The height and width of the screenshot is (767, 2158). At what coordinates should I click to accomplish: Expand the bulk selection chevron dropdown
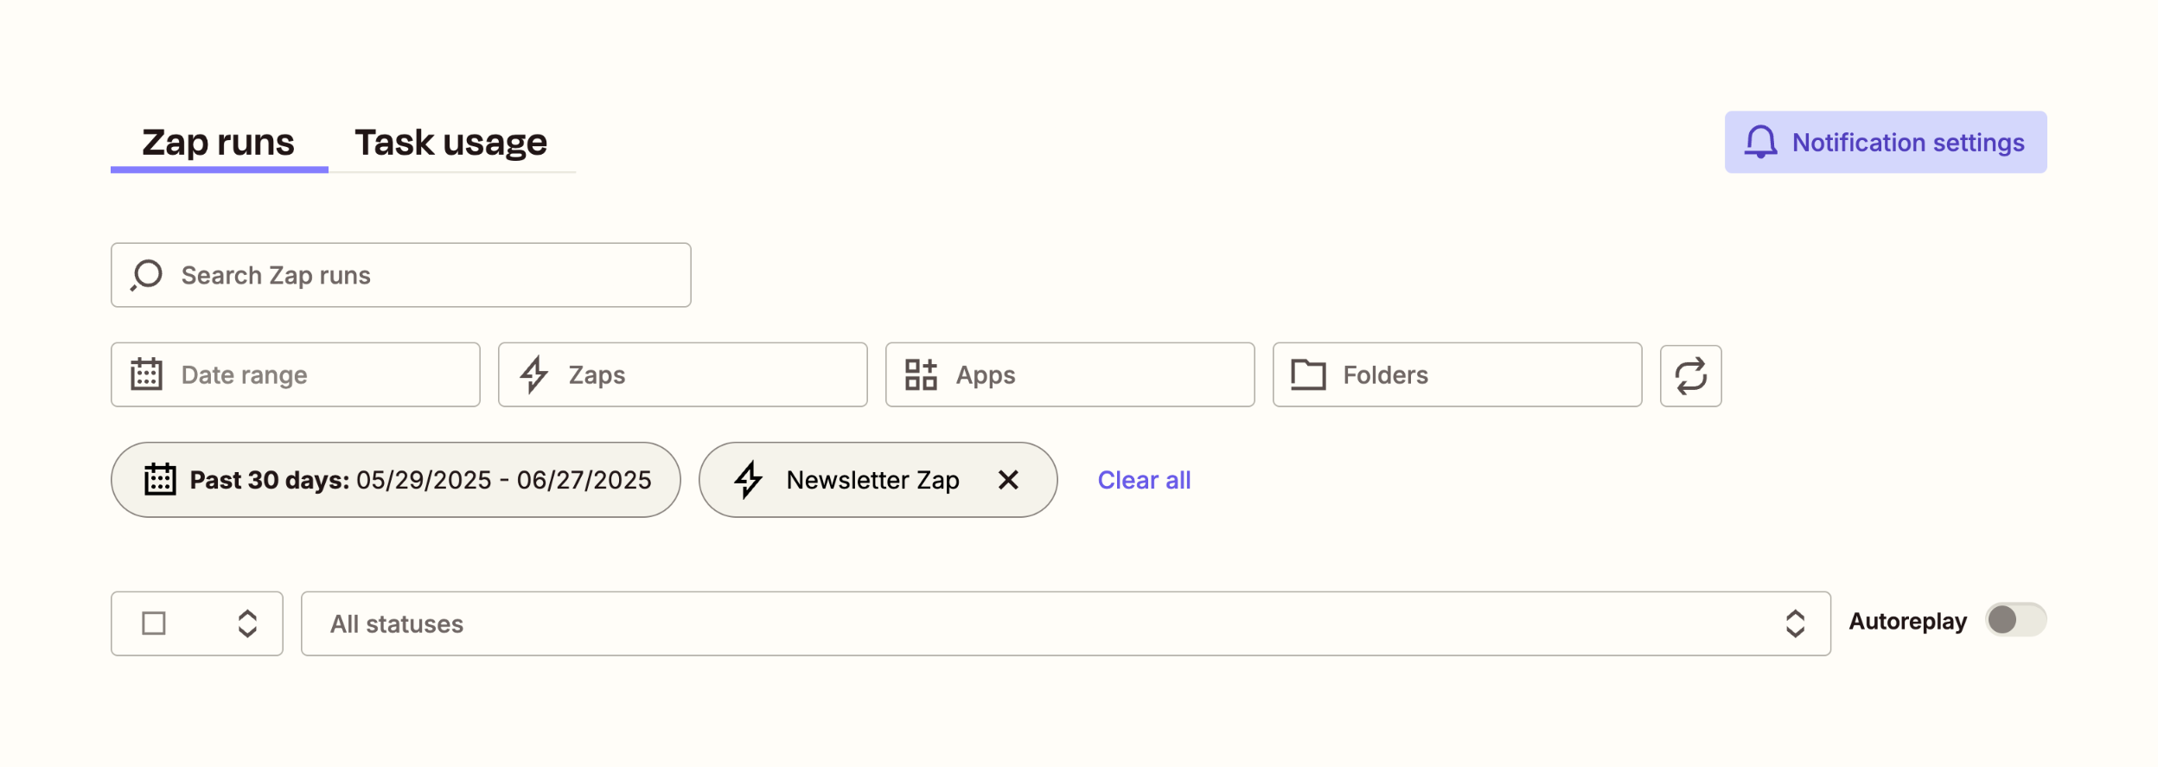pos(247,623)
